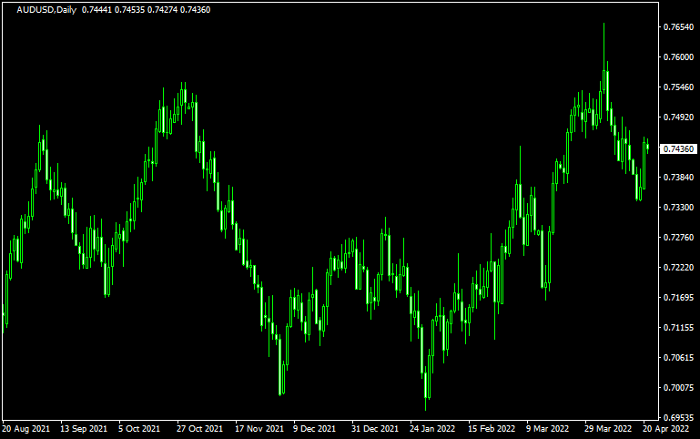Screen dimensions: 700x439
Task: Click the 13 Sep 2021 date label
Action: point(84,429)
